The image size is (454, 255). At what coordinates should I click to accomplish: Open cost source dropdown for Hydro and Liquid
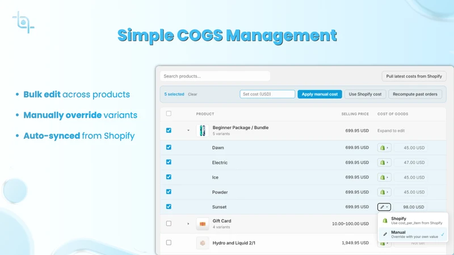[384, 244]
